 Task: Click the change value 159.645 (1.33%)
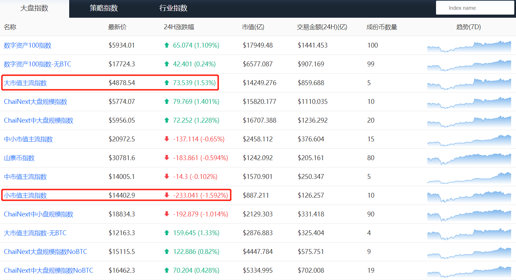(x=196, y=233)
